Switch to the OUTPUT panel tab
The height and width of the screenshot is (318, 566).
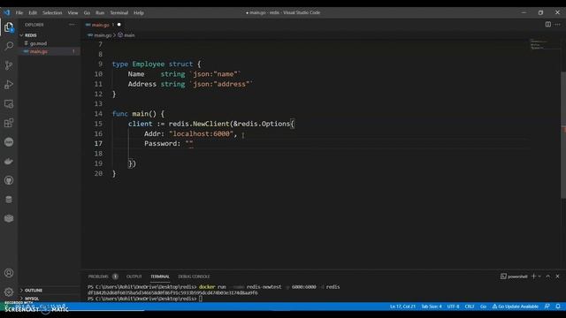click(134, 276)
